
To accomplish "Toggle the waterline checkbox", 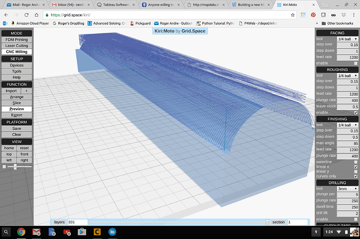I will pos(356,162).
